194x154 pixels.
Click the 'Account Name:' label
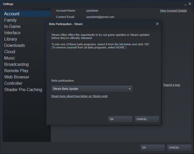point(66,11)
